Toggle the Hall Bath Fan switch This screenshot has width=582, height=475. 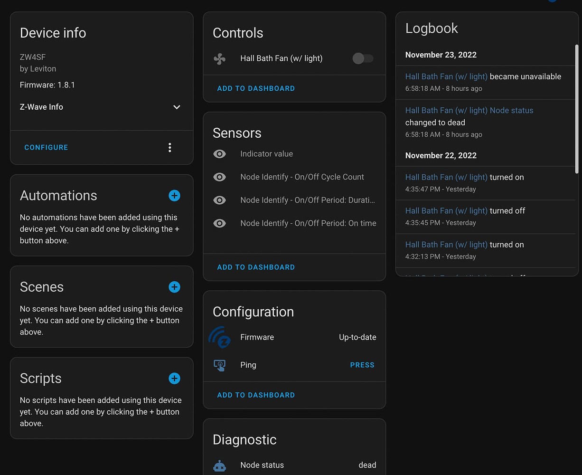click(x=363, y=58)
